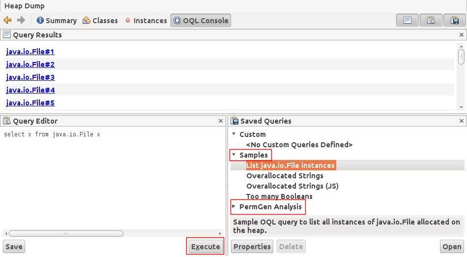
Task: Save the current query
Action: (14, 247)
